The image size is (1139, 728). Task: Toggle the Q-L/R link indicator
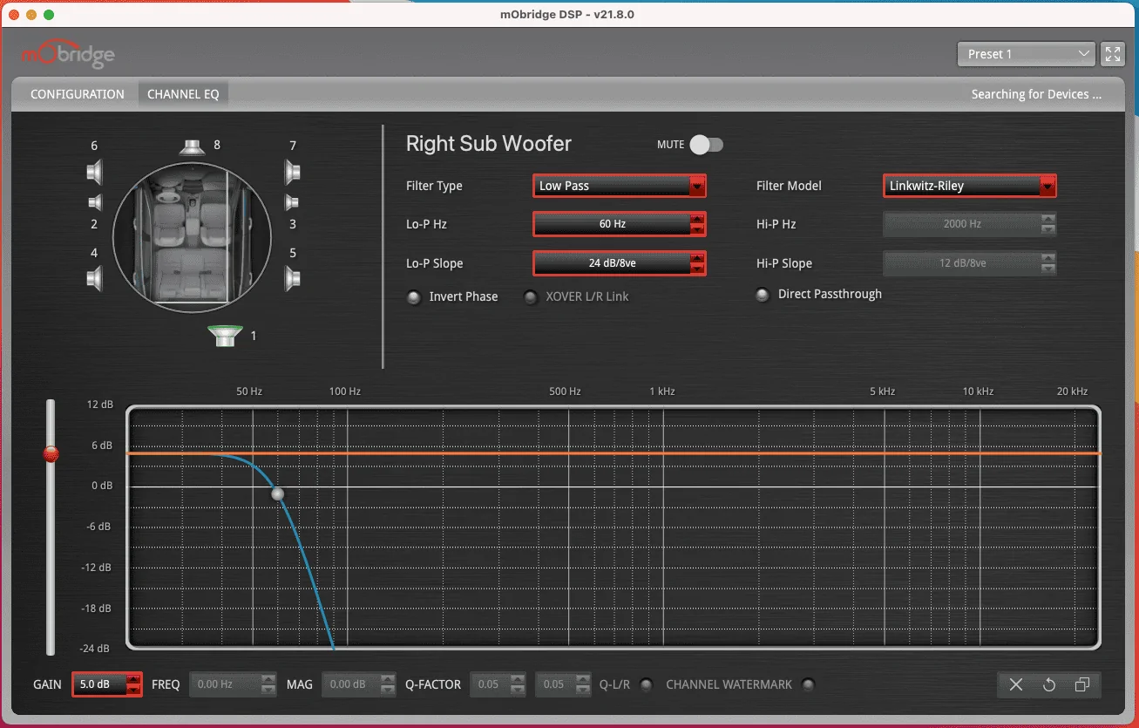click(646, 684)
